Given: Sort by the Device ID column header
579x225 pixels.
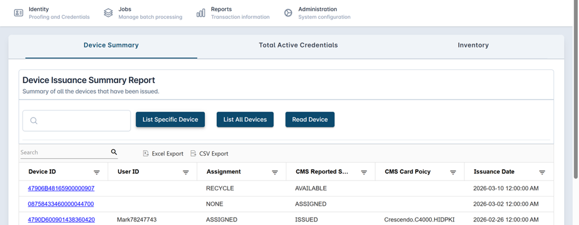Looking at the screenshot, I should (x=42, y=172).
